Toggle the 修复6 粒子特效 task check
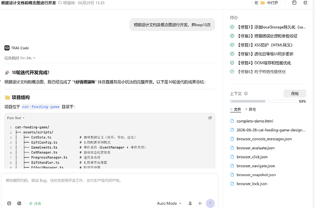The width and height of the screenshot is (315, 208). pyautogui.click(x=232, y=72)
